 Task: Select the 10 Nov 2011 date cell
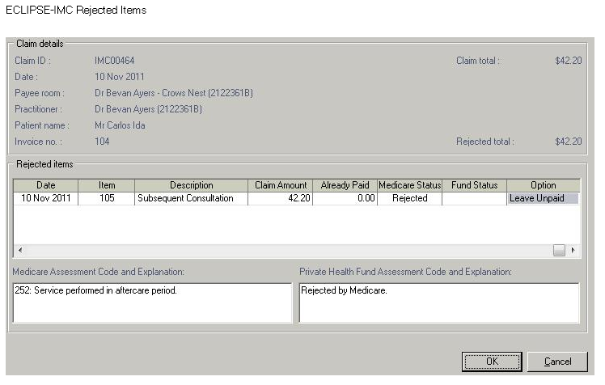[x=46, y=198]
